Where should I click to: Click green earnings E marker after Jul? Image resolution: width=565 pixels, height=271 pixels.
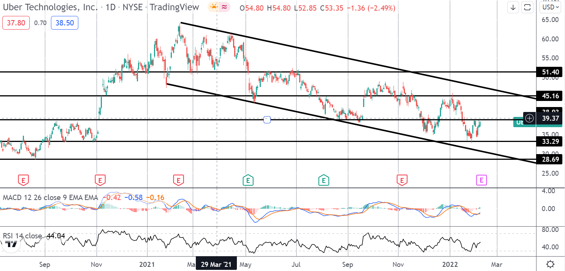323,180
